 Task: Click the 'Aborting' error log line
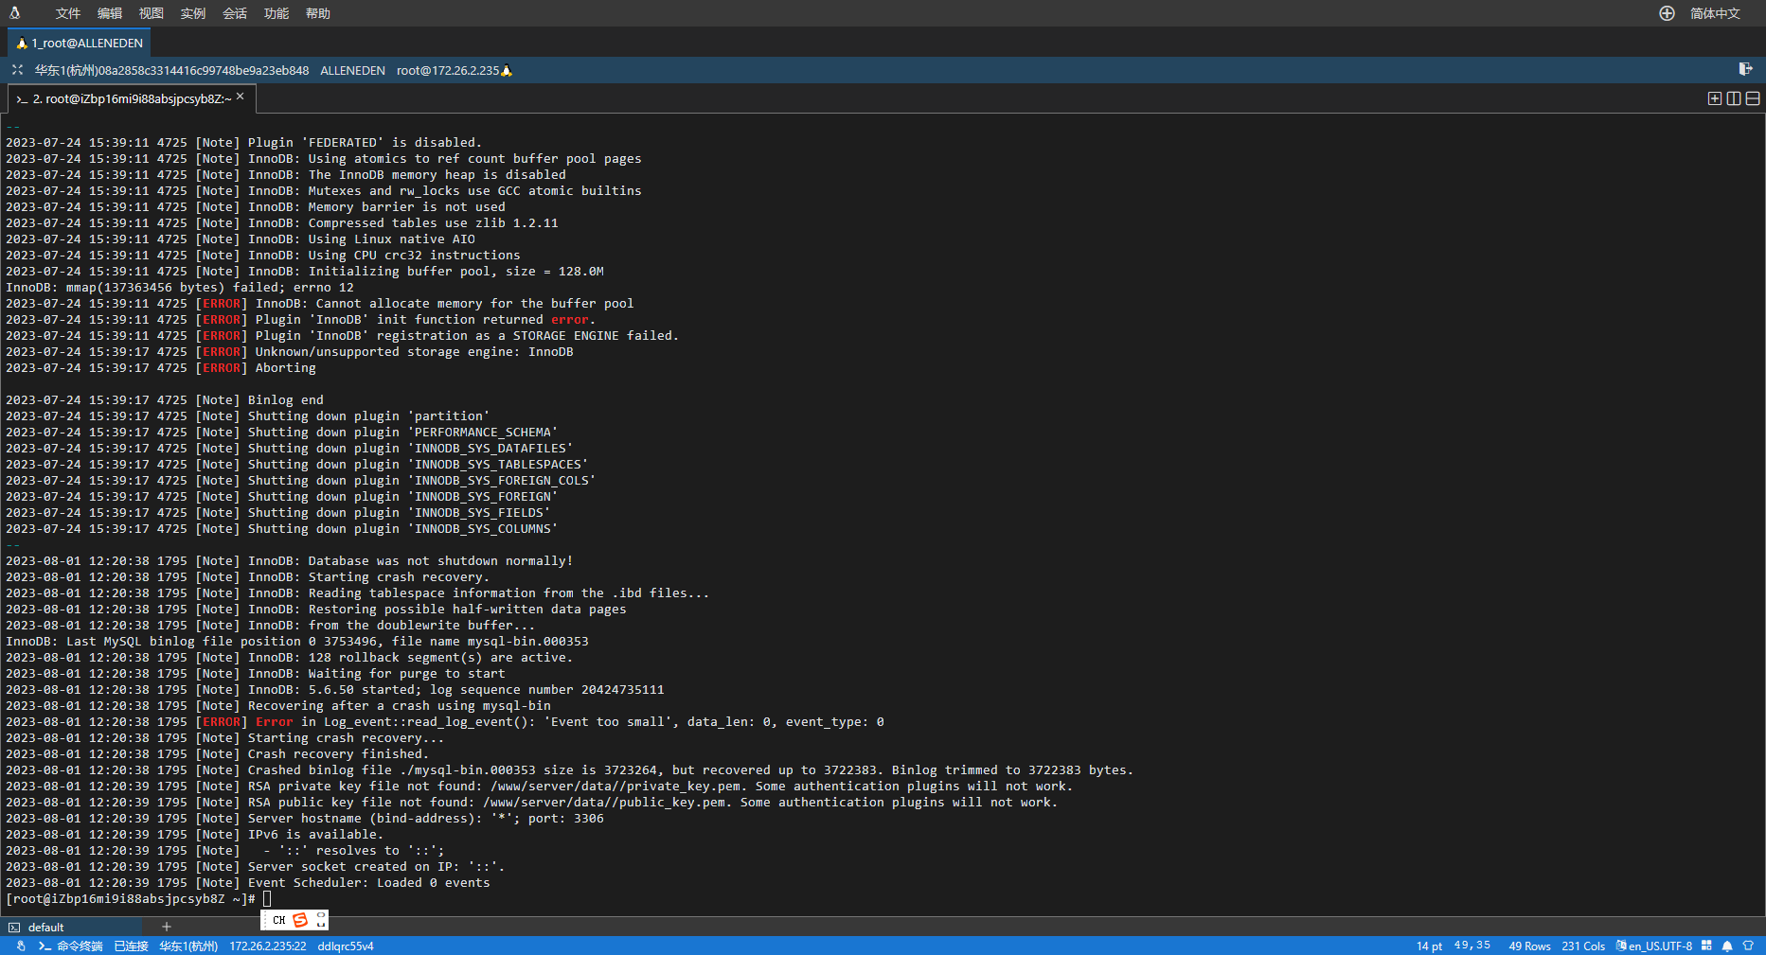(x=161, y=368)
